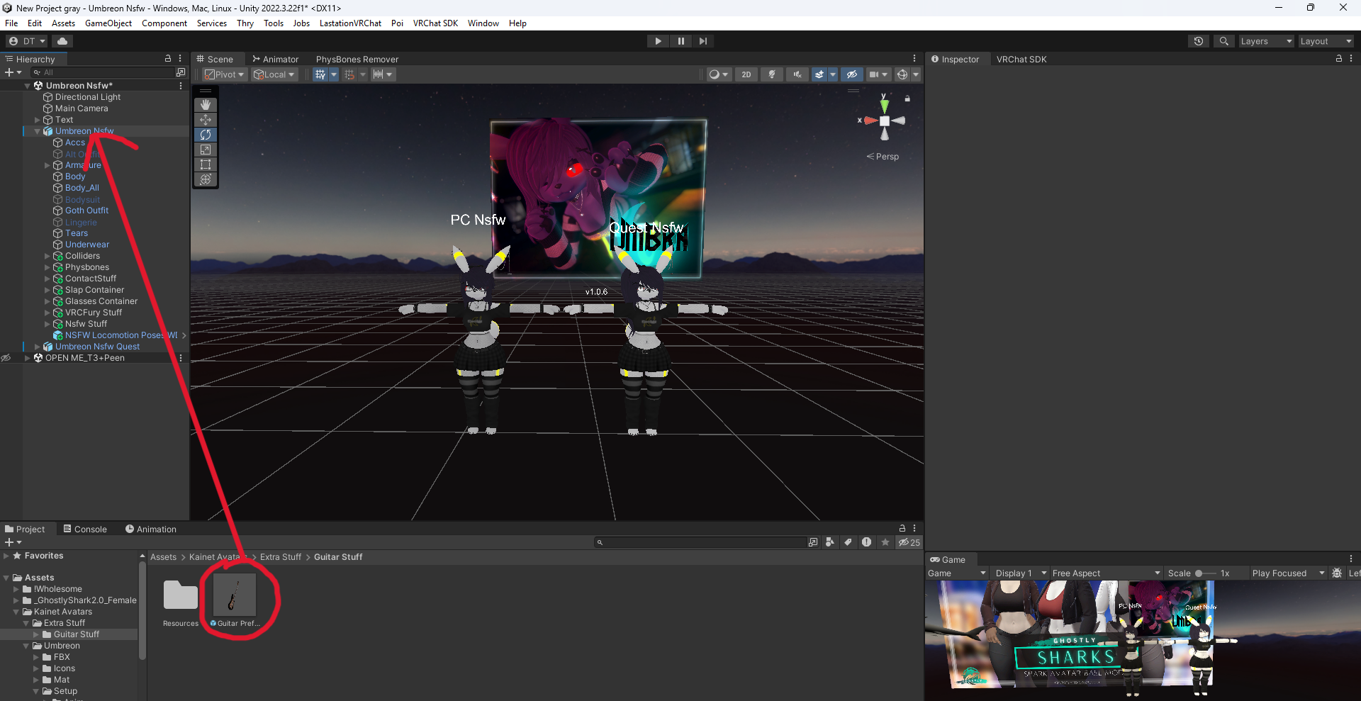
Task: Toggle 2D mode in Scene view
Action: (x=746, y=74)
